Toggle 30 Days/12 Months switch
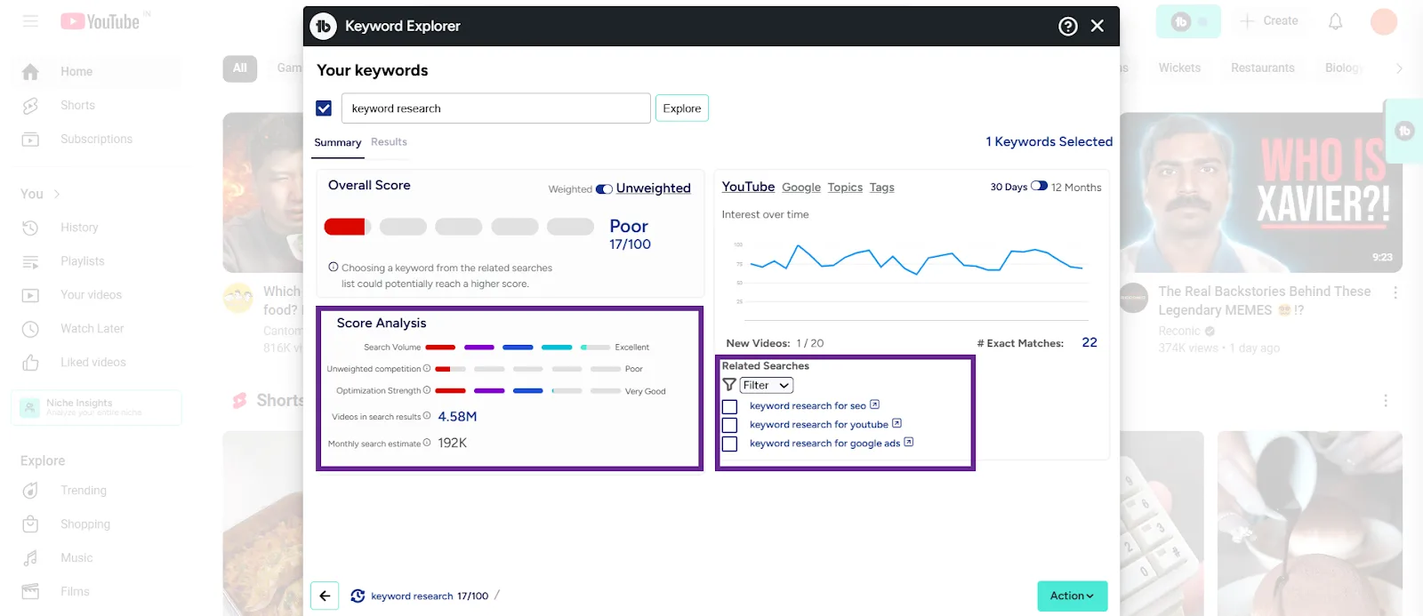The image size is (1423, 616). tap(1039, 186)
